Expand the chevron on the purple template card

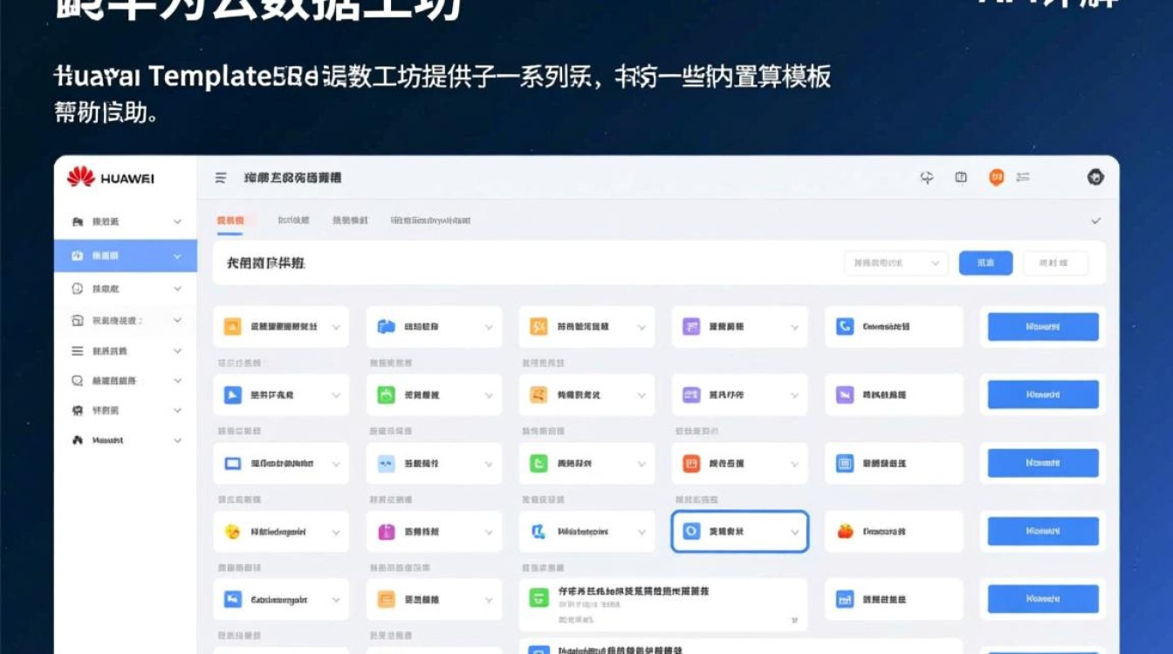click(x=793, y=326)
